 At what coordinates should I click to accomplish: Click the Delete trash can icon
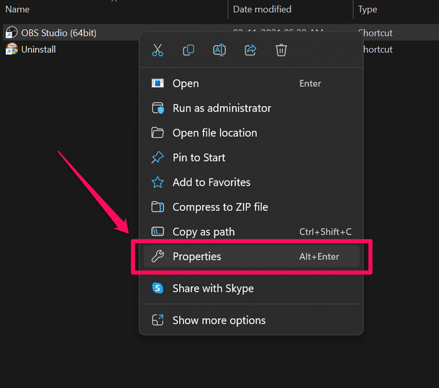pyautogui.click(x=281, y=50)
